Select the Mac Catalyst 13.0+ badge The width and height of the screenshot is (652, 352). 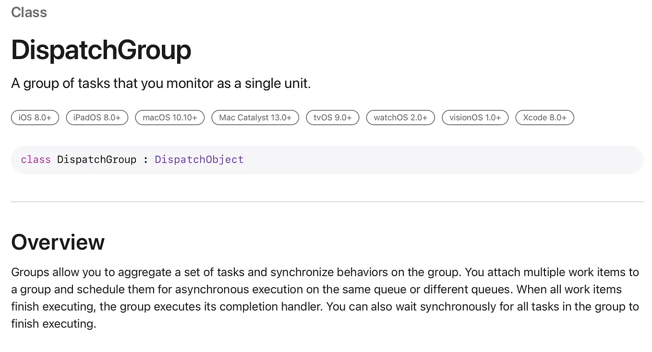(255, 118)
